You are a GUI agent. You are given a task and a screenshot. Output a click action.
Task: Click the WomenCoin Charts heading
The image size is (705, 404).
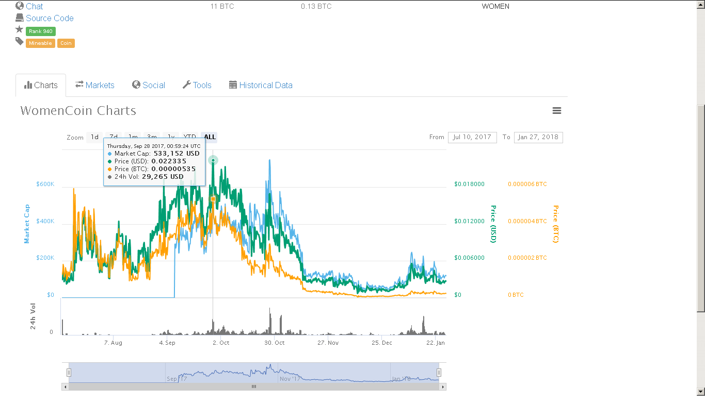[78, 111]
